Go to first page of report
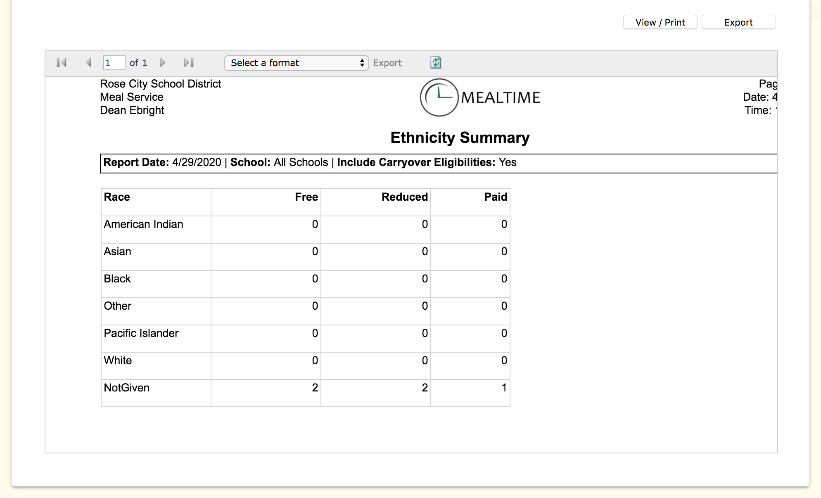821x498 pixels. [x=62, y=63]
